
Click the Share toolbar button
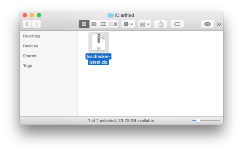161,24
